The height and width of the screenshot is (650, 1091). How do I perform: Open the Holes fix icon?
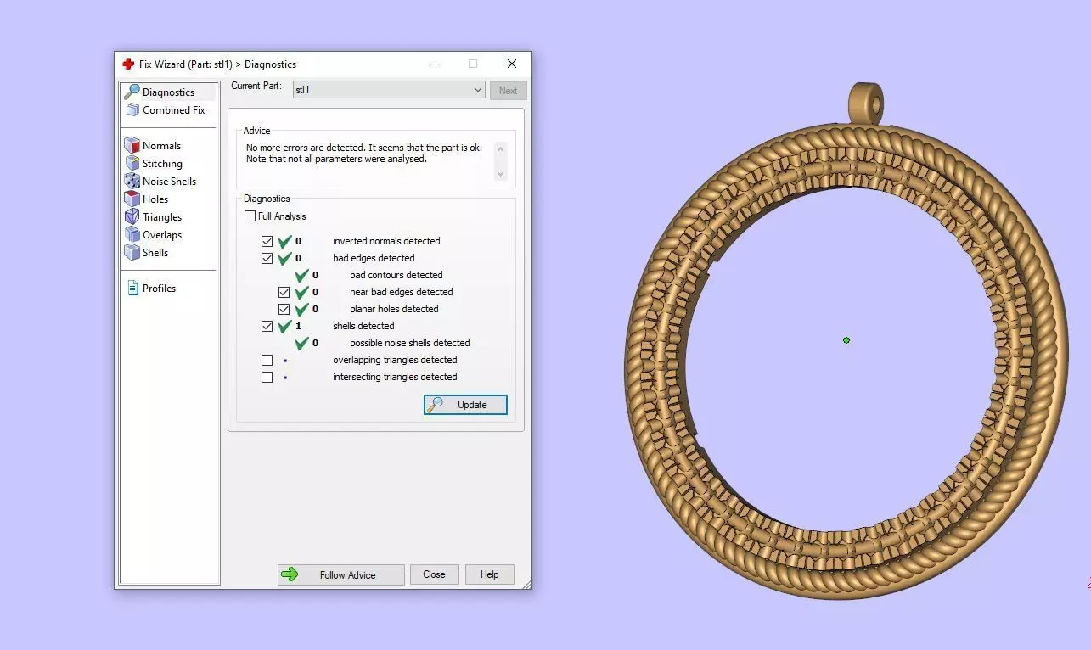tap(132, 199)
